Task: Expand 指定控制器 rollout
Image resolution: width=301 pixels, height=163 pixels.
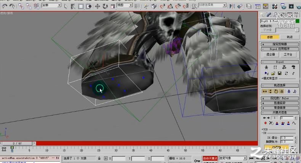Action: [280, 44]
